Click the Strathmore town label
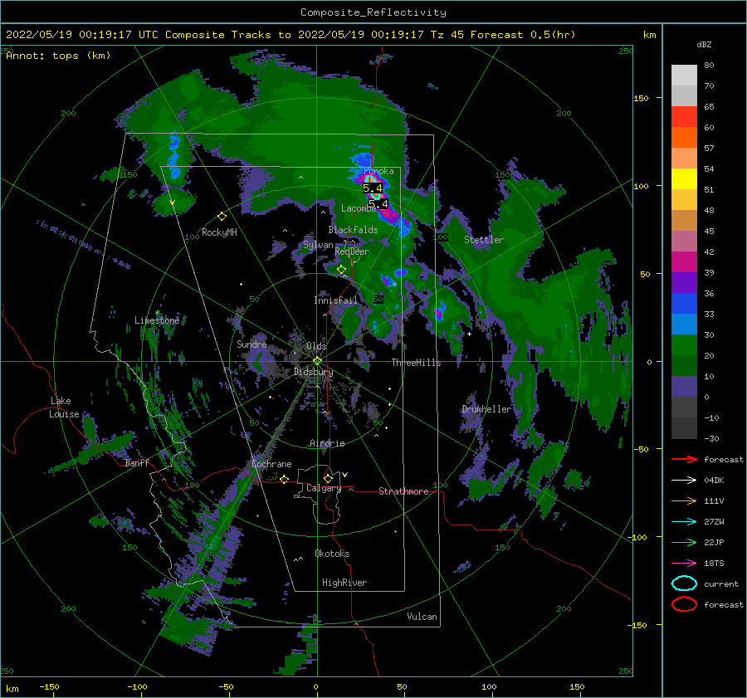747x698 pixels. (403, 491)
